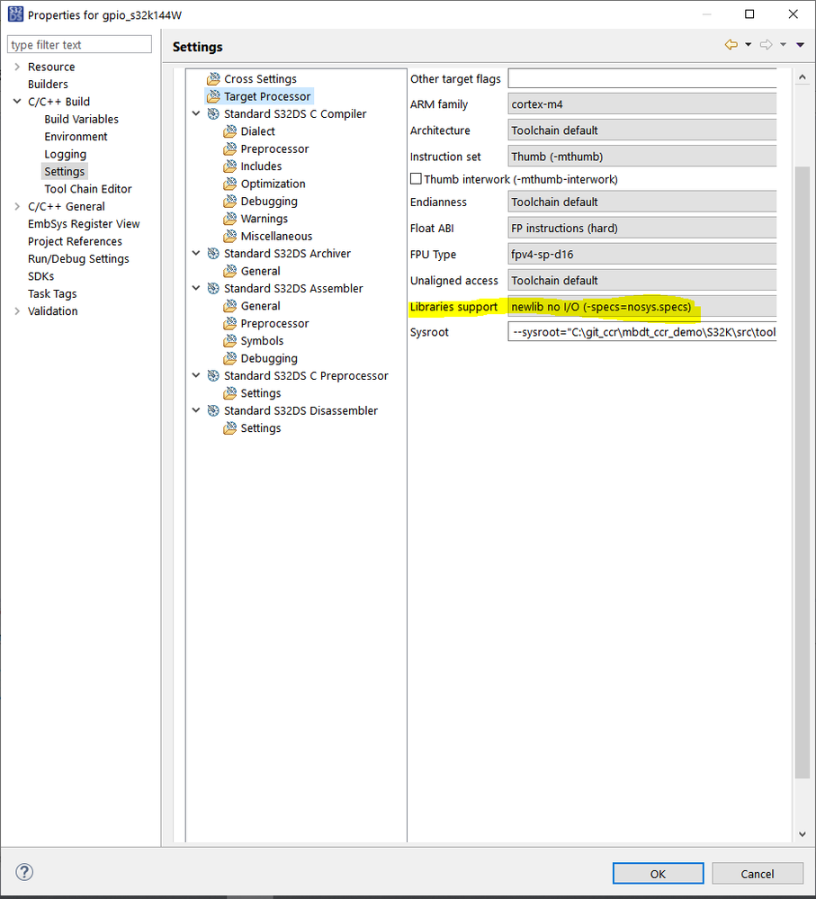The height and width of the screenshot is (899, 816).
Task: Click the Miscellaneous settings icon
Action: point(229,236)
